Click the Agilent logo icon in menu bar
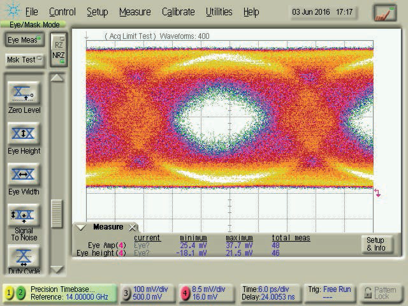408x306 pixels. (x=12, y=11)
